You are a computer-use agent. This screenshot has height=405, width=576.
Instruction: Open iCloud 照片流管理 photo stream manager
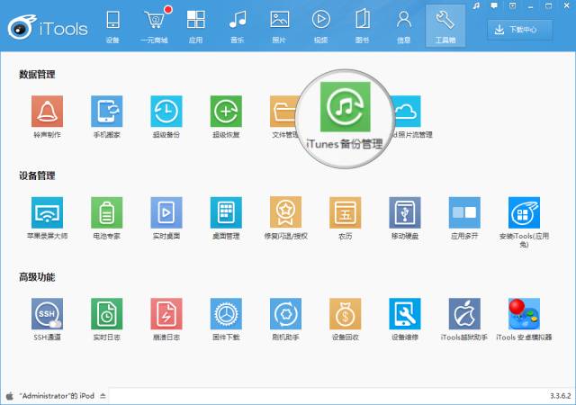click(407, 111)
